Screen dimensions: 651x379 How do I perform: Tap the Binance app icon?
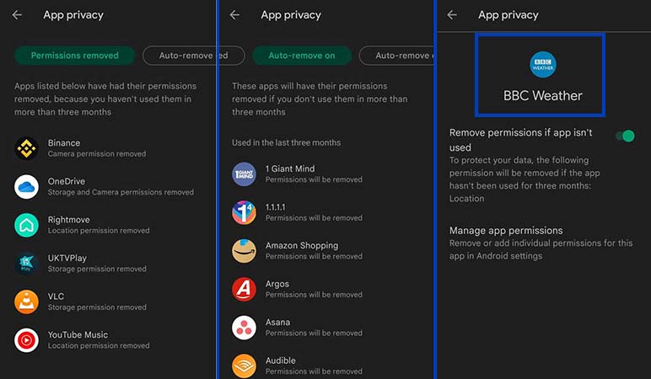click(27, 148)
